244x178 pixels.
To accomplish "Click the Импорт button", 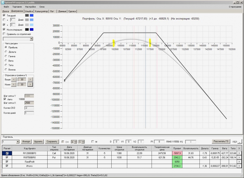I will click(27, 142).
